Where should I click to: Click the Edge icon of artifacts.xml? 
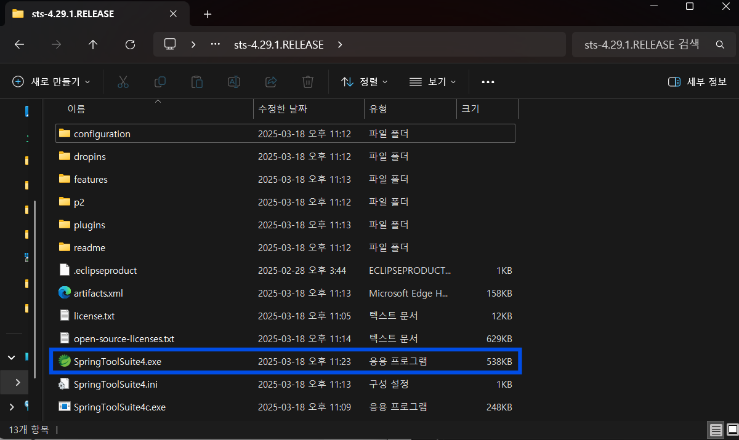coord(65,293)
